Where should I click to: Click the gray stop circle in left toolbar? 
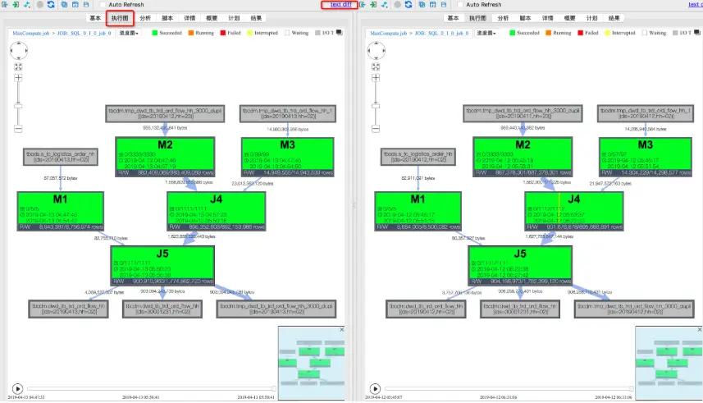tap(40, 4)
